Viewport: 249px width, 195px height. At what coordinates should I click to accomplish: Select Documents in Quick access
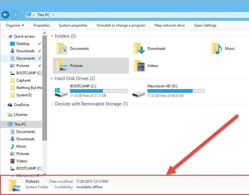click(x=26, y=58)
